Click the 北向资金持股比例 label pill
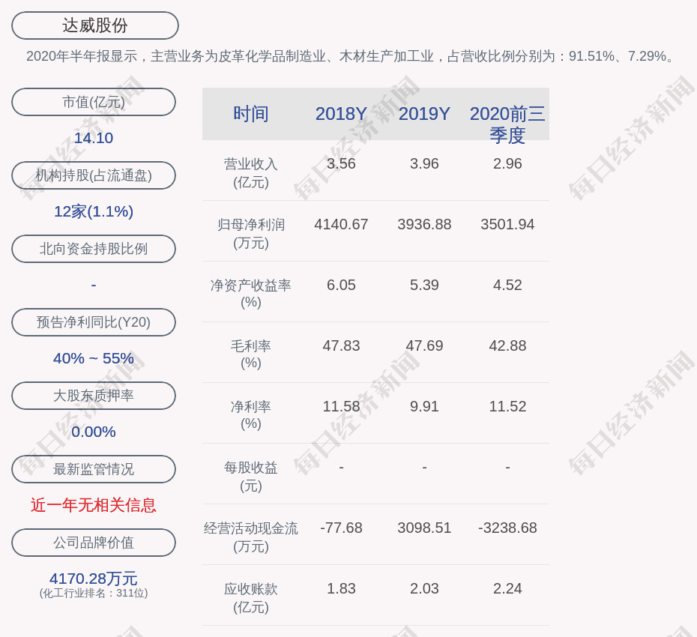Viewport: 697px width, 637px height. tap(94, 249)
